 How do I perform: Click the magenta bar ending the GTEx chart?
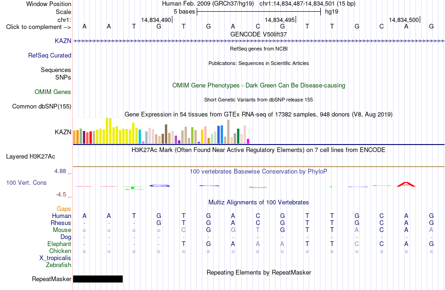[248, 141]
